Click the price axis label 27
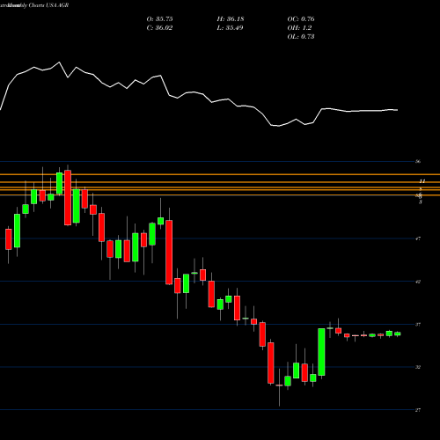This screenshot has height=440, width=440. (418, 410)
